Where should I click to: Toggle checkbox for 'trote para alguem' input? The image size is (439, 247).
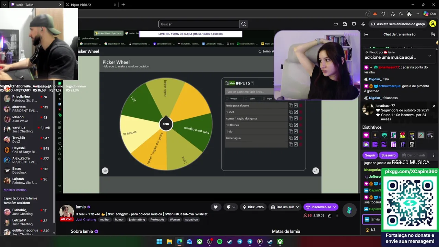(296, 105)
